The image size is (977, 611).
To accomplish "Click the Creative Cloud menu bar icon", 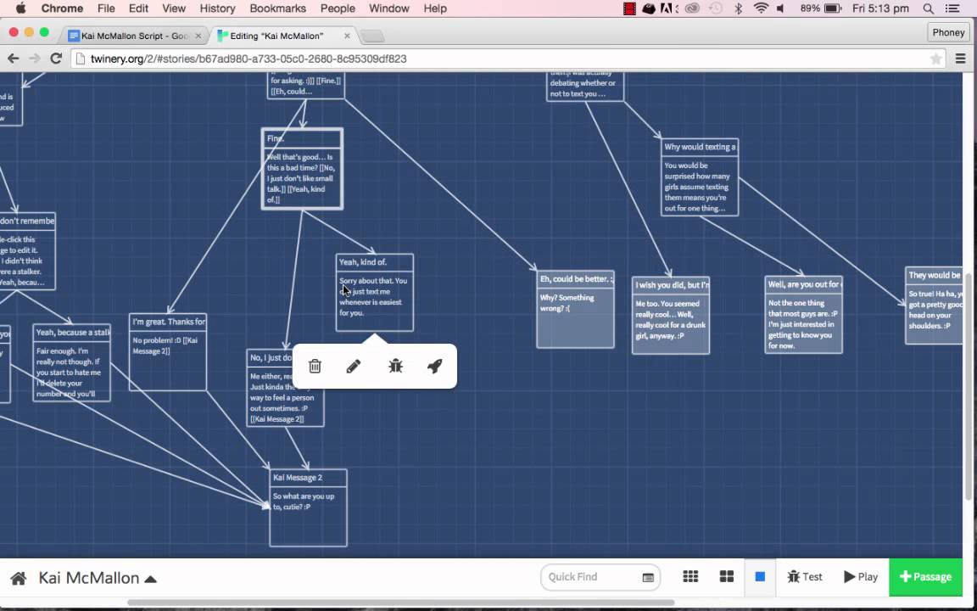I will [x=692, y=8].
